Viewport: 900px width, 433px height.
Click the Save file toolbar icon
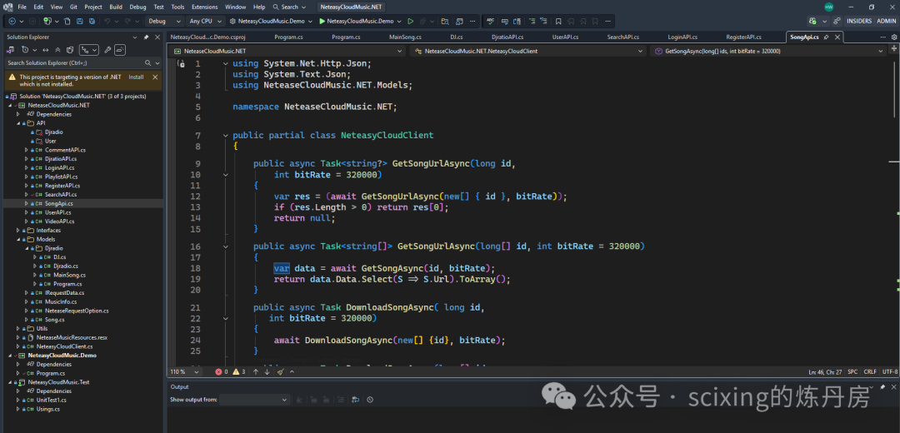click(x=79, y=21)
